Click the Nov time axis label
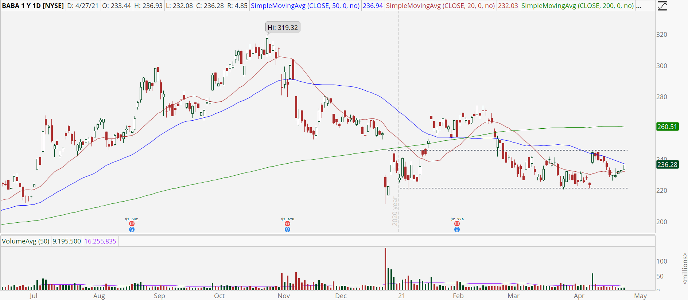 [x=284, y=296]
